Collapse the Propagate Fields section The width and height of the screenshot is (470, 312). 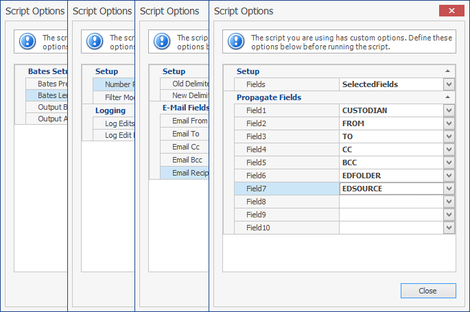pyautogui.click(x=448, y=97)
